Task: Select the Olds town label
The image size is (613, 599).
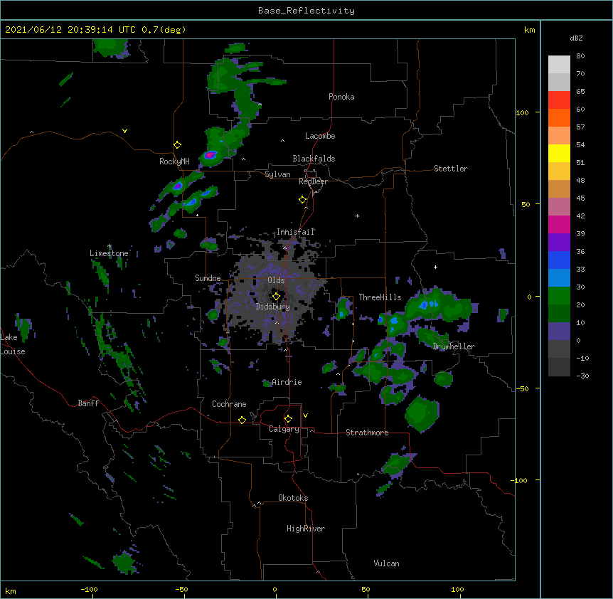Action: coord(276,280)
